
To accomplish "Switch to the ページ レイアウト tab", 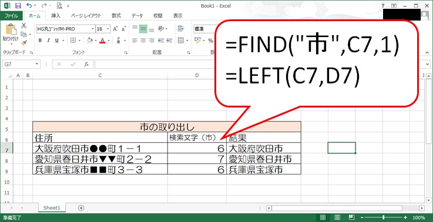I will coord(86,16).
